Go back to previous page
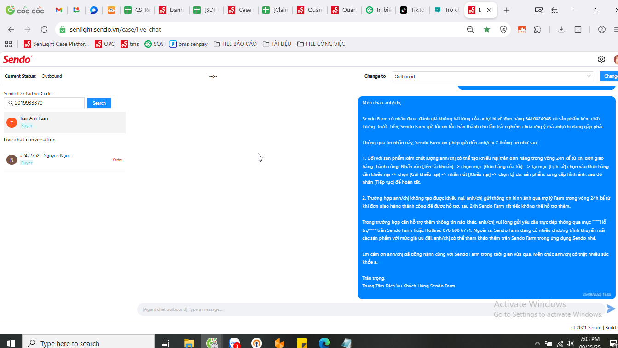Image resolution: width=618 pixels, height=348 pixels. [x=11, y=29]
